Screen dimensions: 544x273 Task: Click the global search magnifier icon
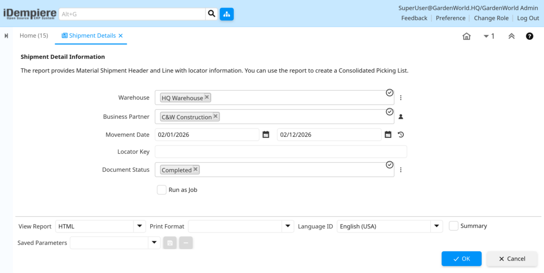point(211,14)
